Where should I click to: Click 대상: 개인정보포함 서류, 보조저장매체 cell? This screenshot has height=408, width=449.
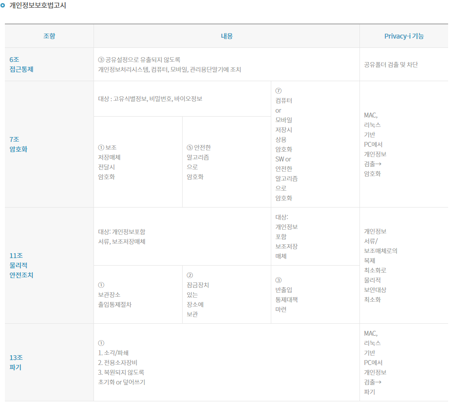pyautogui.click(x=182, y=237)
